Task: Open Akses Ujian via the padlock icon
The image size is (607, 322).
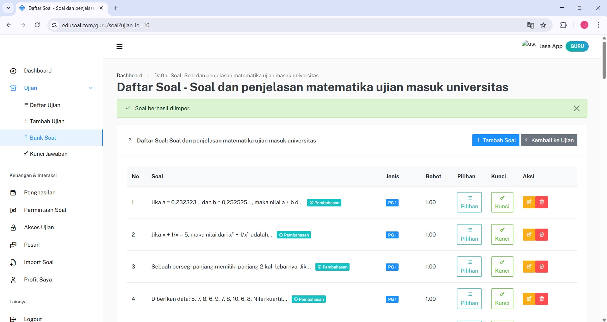Action: (x=13, y=227)
